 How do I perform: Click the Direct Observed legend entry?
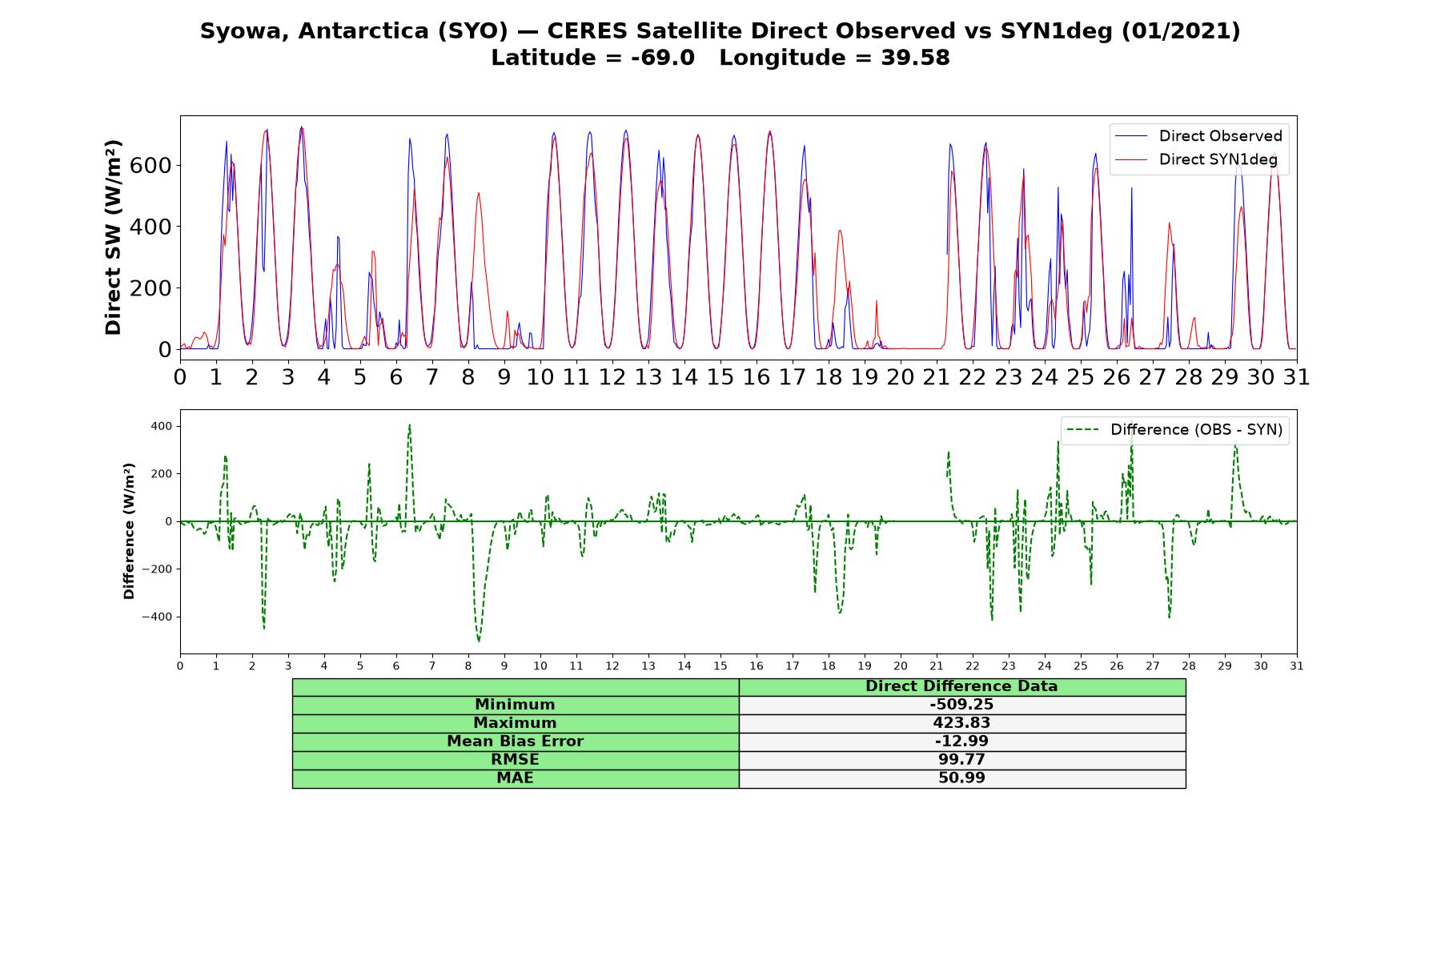click(1198, 136)
